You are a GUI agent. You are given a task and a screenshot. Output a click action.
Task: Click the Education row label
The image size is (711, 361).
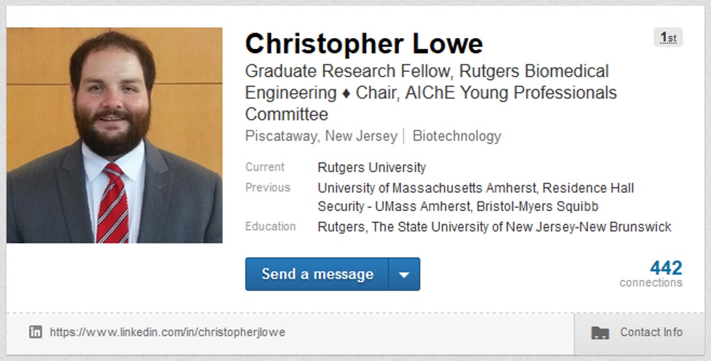pyautogui.click(x=270, y=226)
